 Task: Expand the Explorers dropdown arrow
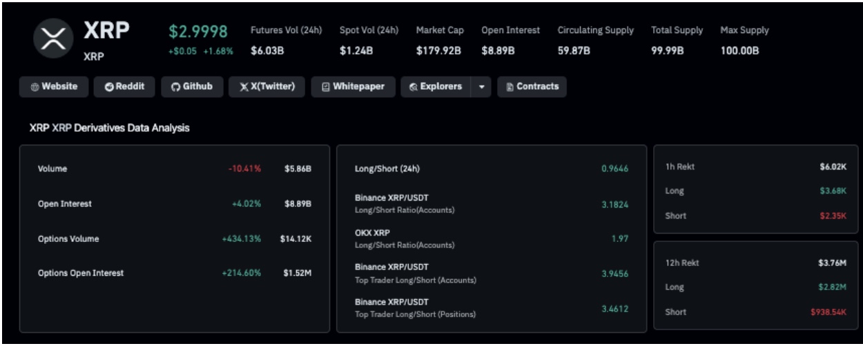481,88
